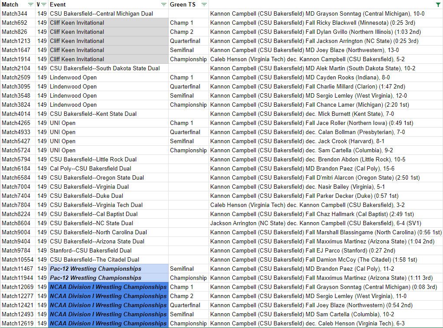This screenshot has height=328, width=443.
Task: Select cell Match344
Action: (x=18, y=13)
